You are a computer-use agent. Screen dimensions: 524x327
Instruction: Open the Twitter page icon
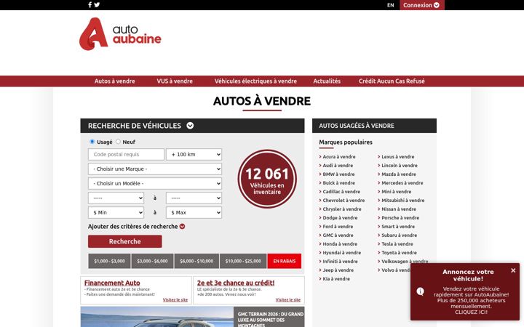97,4
